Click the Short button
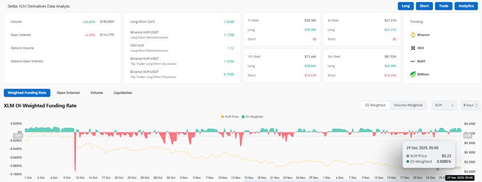Image resolution: width=482 pixels, height=182 pixels. 424,6
